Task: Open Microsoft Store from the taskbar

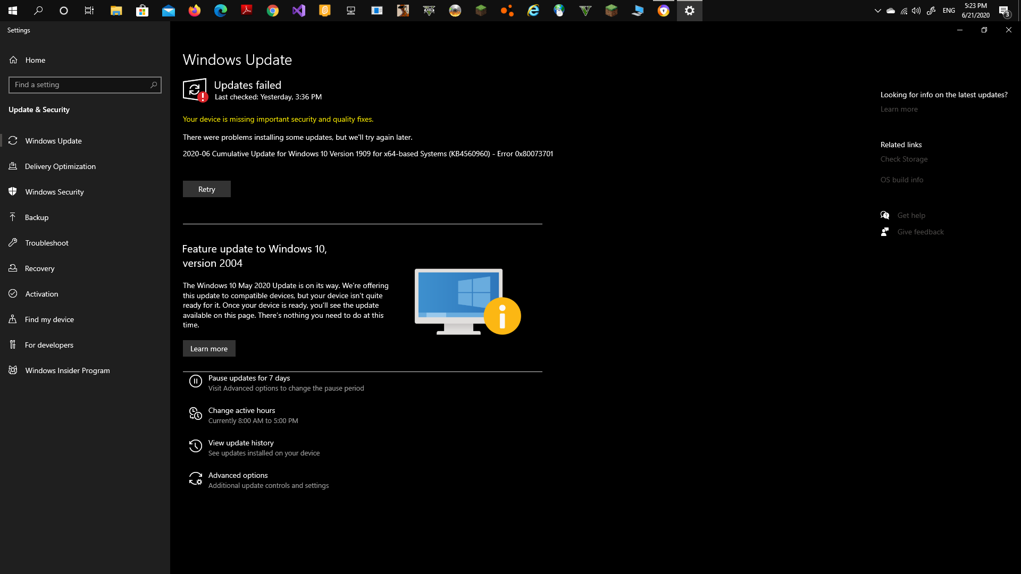Action: point(142,11)
